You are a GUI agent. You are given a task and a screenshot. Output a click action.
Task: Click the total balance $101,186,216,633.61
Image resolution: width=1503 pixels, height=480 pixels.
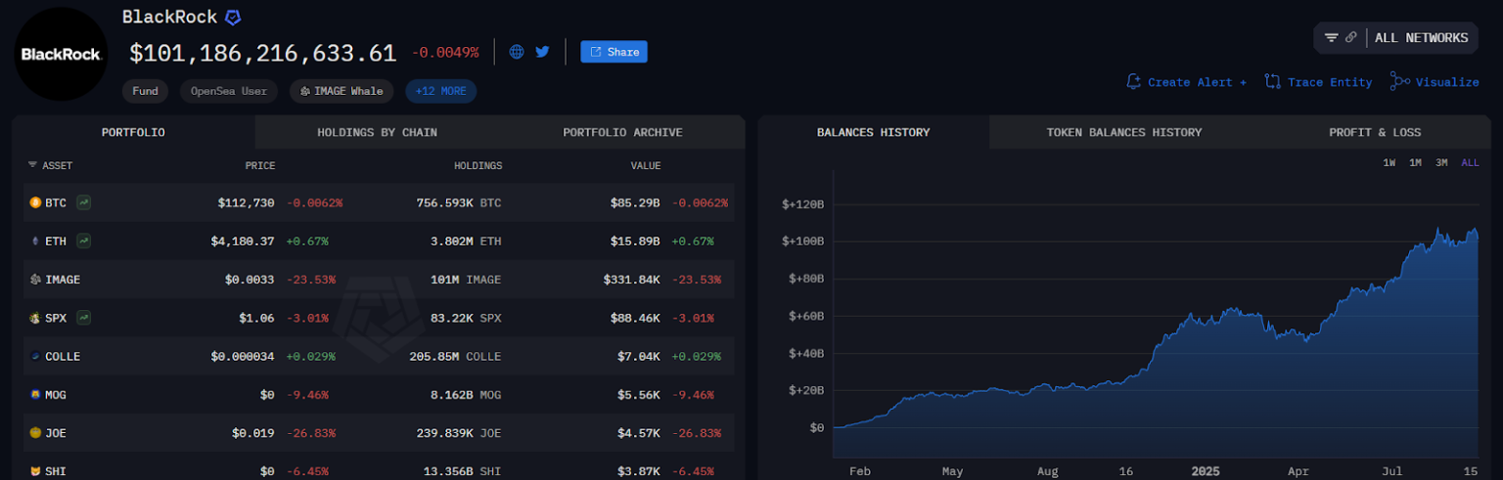coord(262,53)
